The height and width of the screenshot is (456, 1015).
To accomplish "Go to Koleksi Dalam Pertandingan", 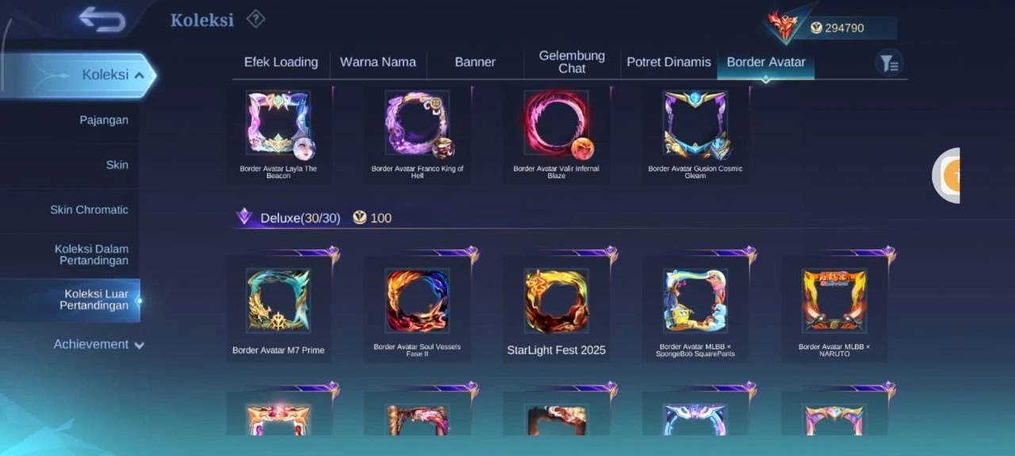I will (x=91, y=254).
